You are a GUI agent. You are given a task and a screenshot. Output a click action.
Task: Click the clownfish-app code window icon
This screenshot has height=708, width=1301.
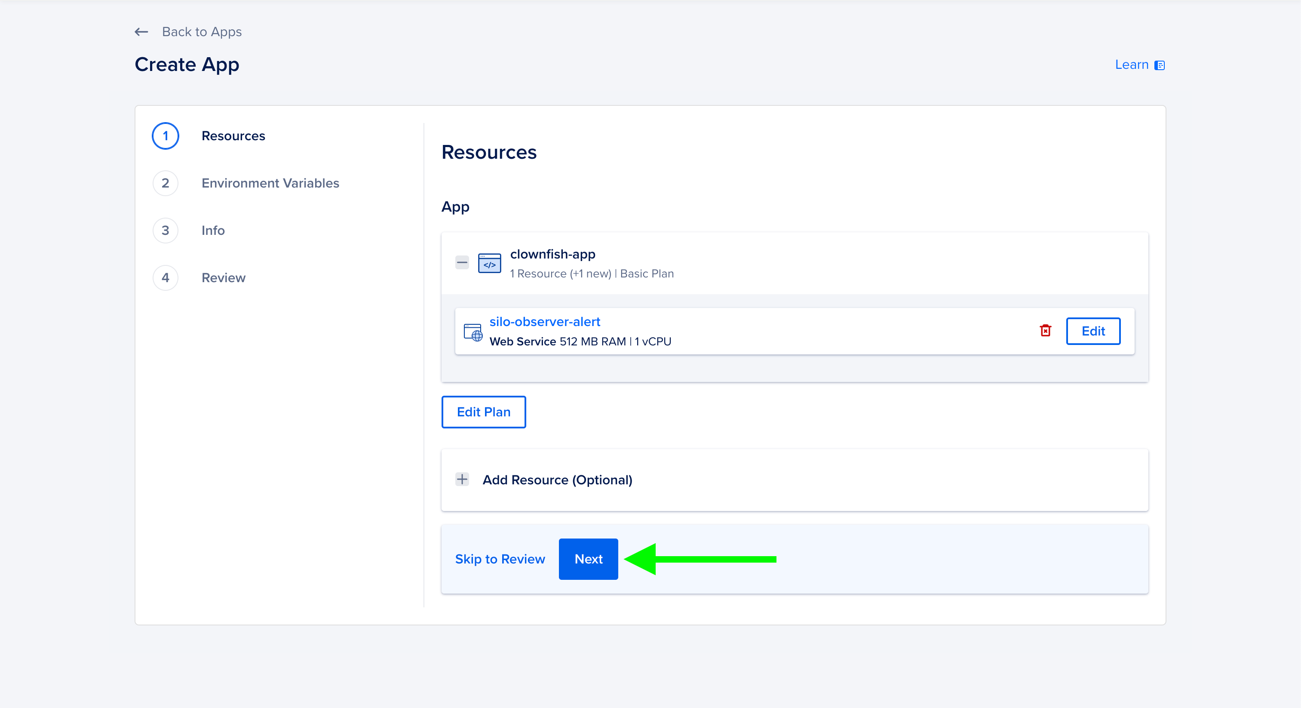(489, 263)
